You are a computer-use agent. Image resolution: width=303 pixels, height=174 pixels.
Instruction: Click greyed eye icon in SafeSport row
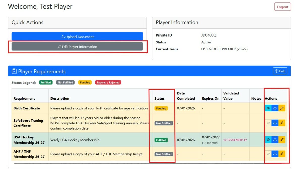[268, 123]
